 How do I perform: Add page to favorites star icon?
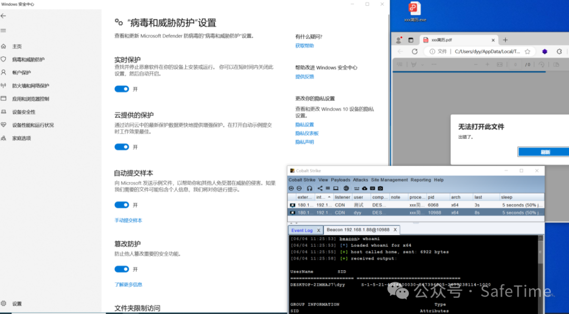(x=527, y=52)
